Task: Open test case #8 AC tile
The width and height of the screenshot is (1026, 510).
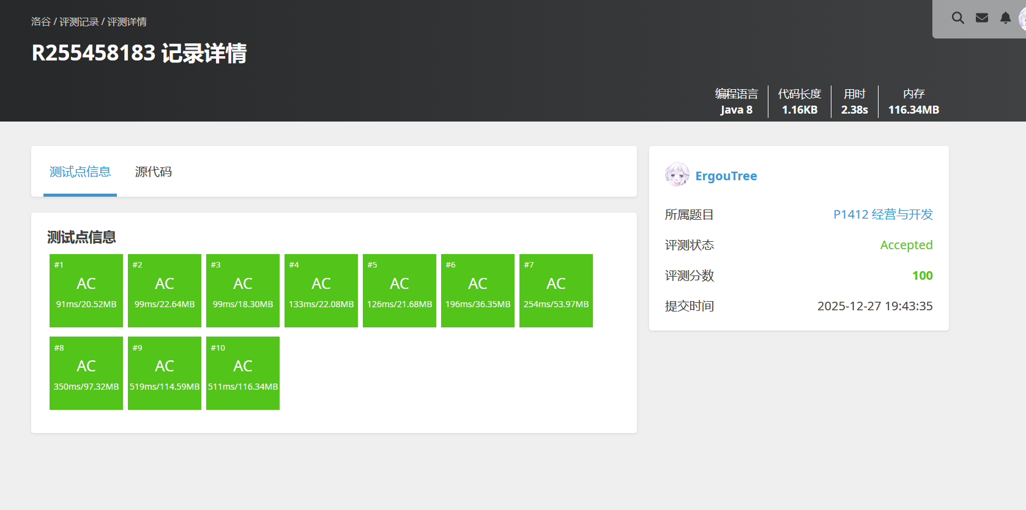Action: (86, 373)
